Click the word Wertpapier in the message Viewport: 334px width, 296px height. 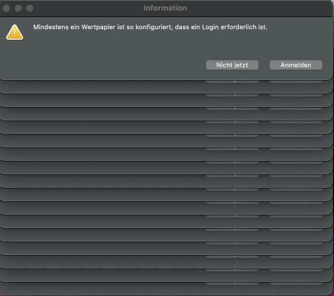pos(98,27)
